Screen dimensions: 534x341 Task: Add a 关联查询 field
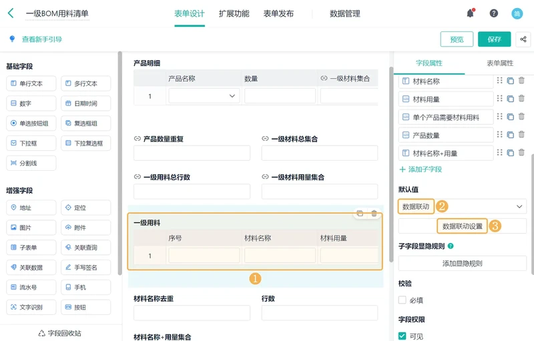tap(86, 248)
